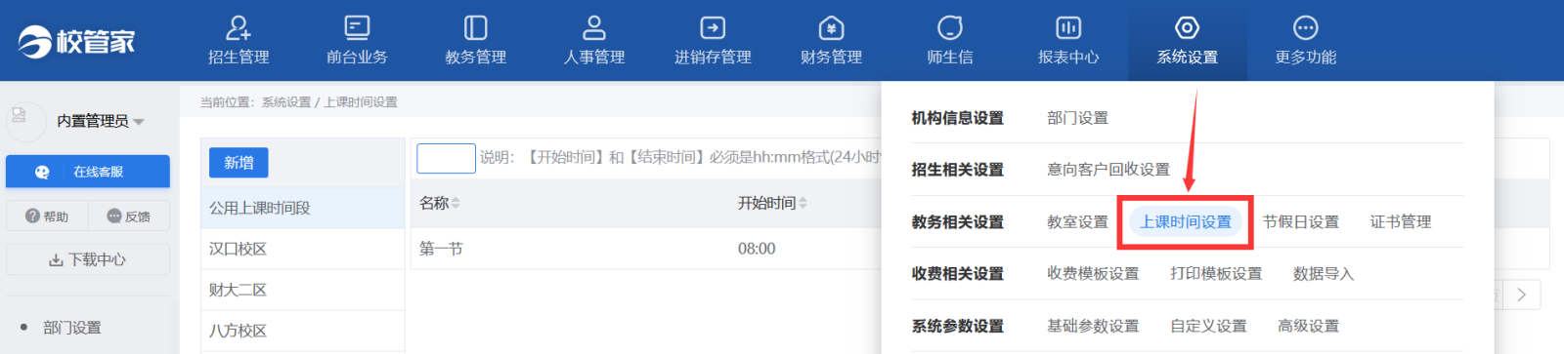Open 自定义设置 menu item
Image resolution: width=1564 pixels, height=354 pixels.
tap(1208, 327)
